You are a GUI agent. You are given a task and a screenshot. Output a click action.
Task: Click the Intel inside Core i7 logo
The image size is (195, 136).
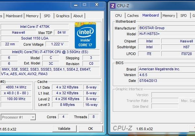pos(85,35)
